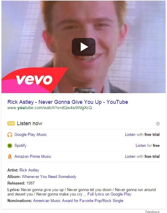Open the Spotify link
The image size is (167, 213).
[20, 145]
